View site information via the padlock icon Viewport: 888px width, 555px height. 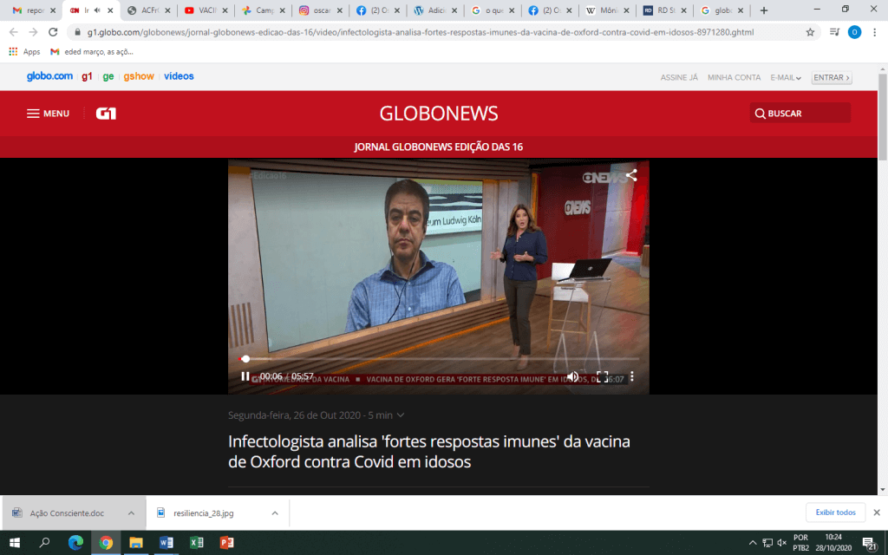[x=77, y=32]
